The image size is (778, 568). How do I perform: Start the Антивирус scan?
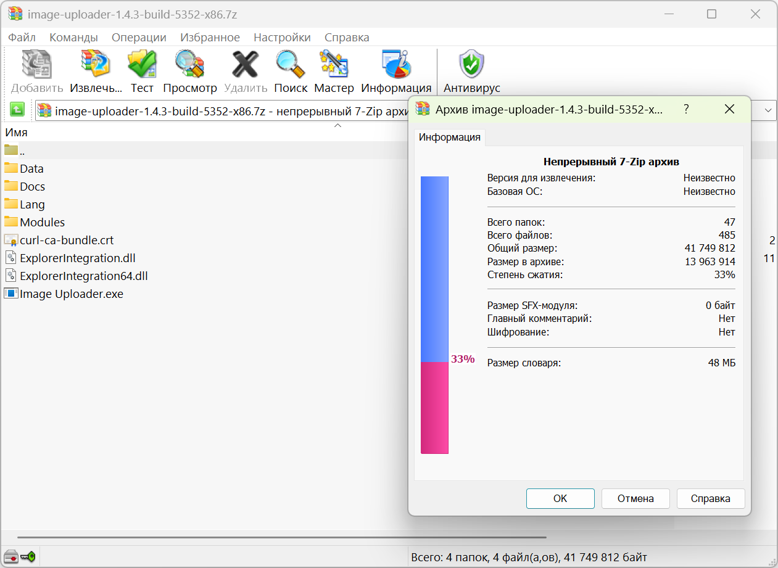coord(472,64)
